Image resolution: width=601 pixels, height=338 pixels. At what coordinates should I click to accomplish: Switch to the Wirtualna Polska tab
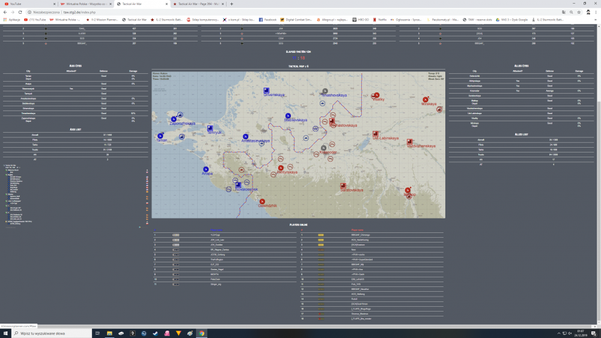click(x=85, y=4)
